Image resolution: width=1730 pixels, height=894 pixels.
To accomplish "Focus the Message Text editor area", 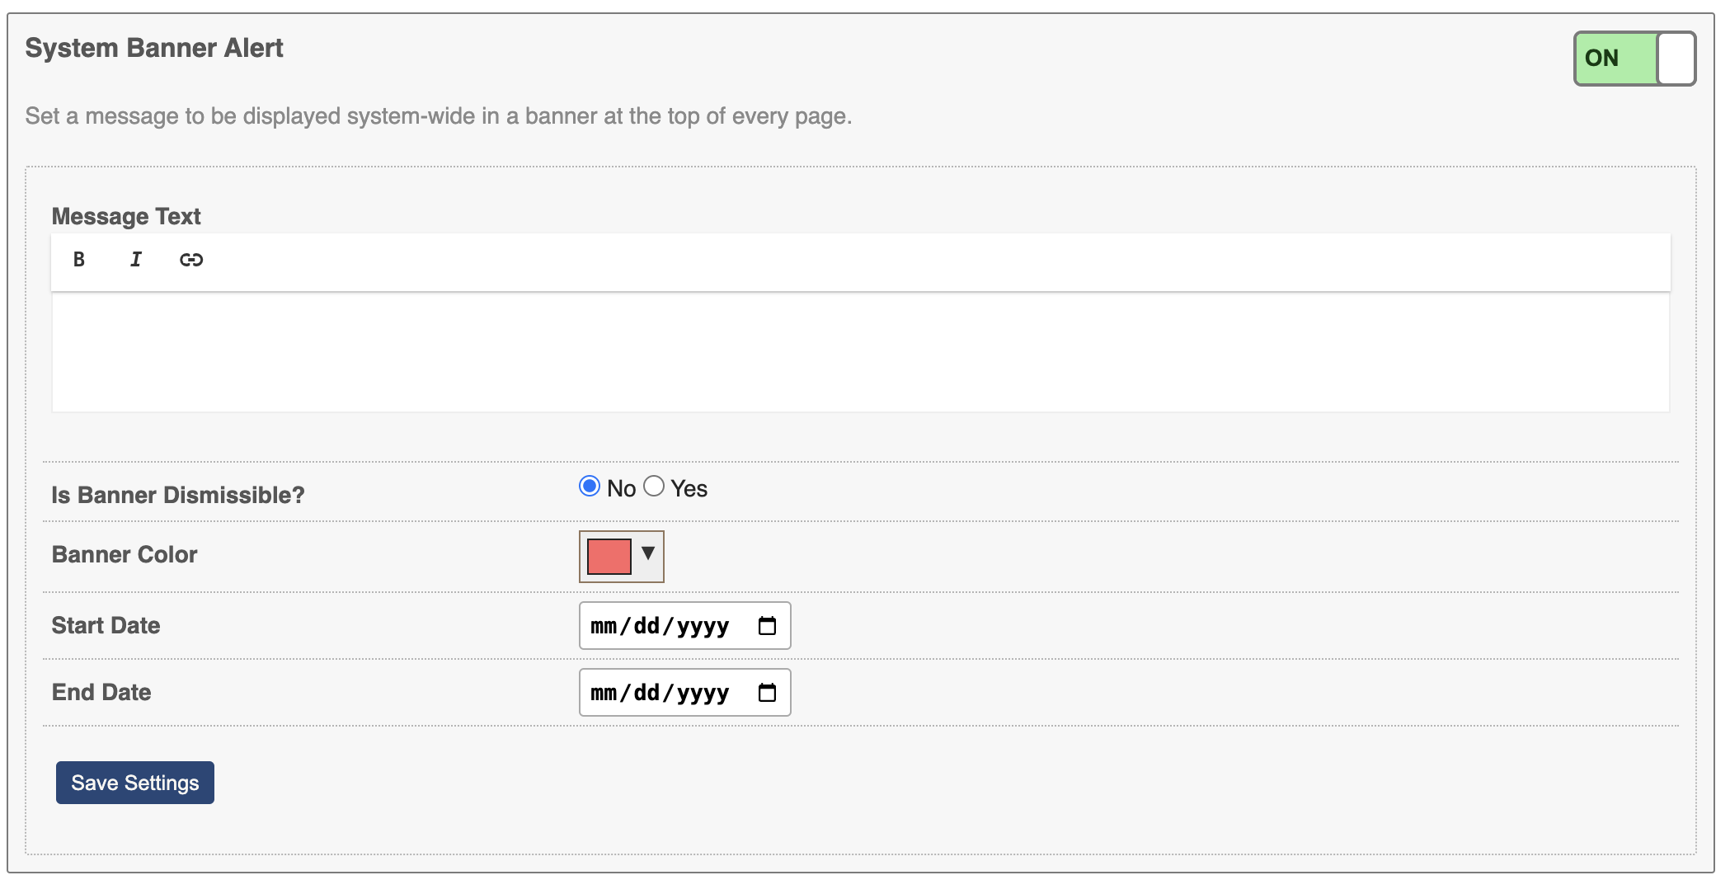I will (x=861, y=352).
